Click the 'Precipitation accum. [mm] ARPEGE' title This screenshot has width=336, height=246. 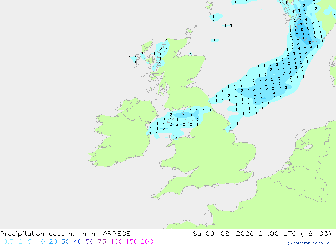coord(65,234)
